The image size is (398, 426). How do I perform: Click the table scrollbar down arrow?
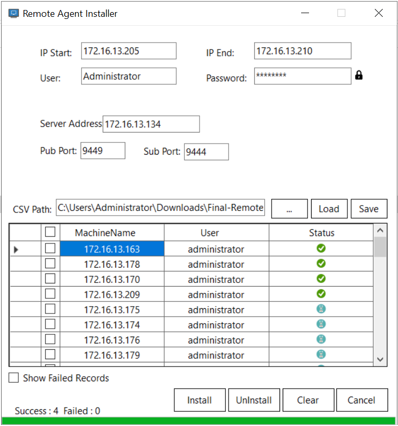pos(380,359)
